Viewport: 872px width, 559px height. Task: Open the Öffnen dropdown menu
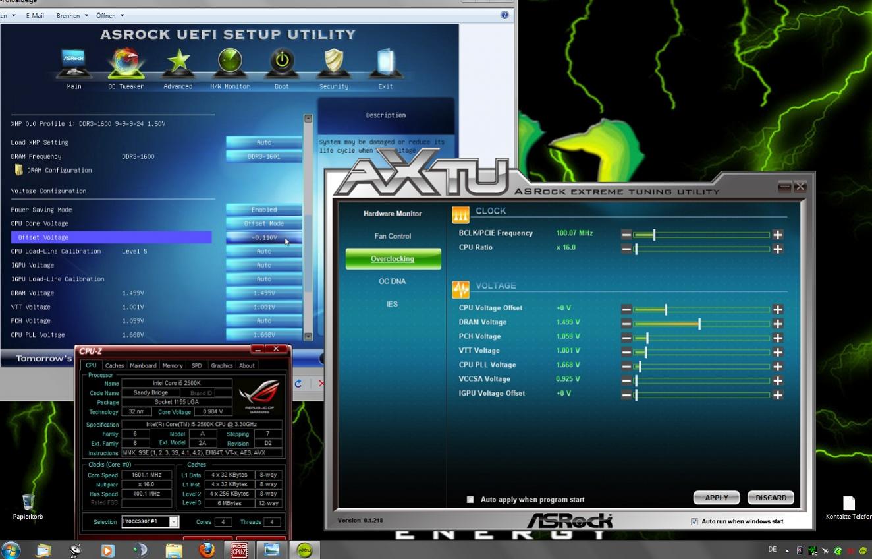pyautogui.click(x=109, y=15)
